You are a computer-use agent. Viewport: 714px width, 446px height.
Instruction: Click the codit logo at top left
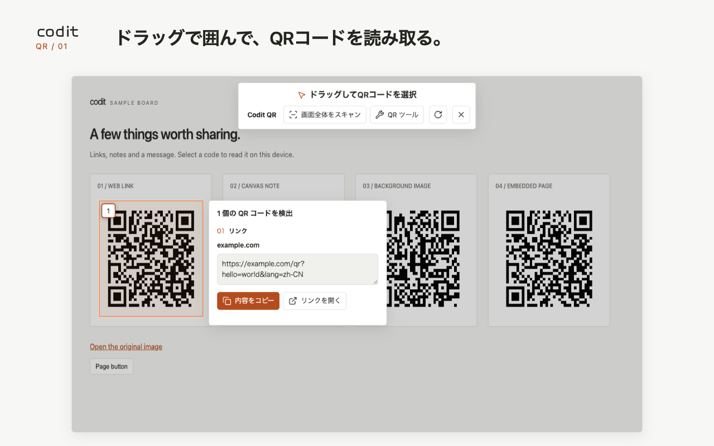point(57,32)
